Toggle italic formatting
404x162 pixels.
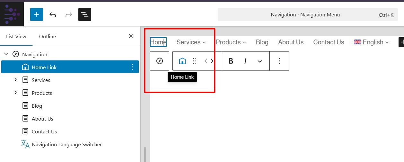(x=245, y=61)
